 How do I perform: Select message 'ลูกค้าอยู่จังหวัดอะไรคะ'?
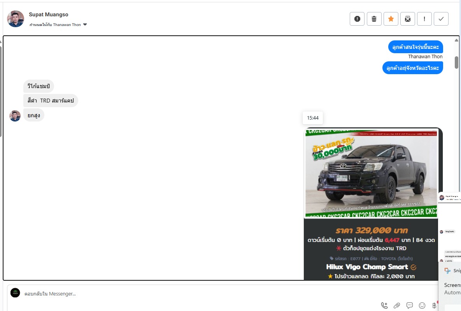[x=412, y=68]
